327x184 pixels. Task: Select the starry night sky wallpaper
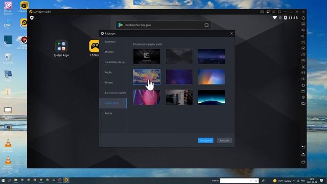[x=212, y=57]
